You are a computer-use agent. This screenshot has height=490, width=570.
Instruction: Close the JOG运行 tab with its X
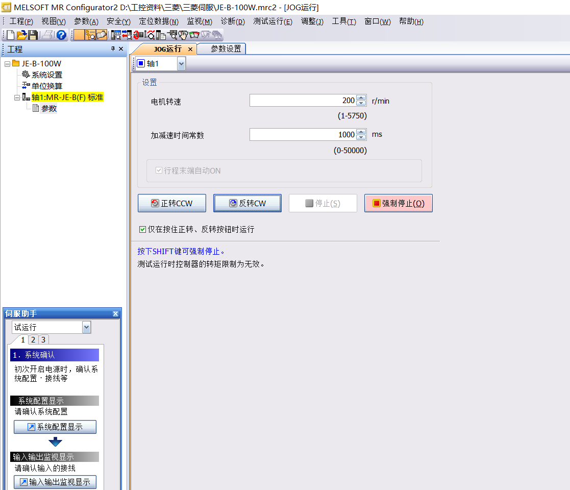tap(190, 49)
